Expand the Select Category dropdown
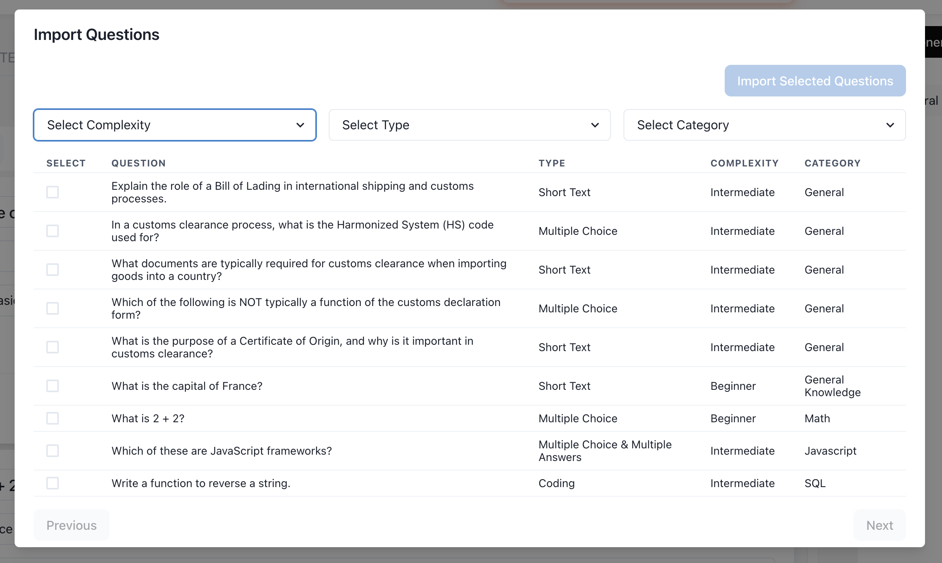Screen dimensions: 942x563 pyautogui.click(x=764, y=125)
